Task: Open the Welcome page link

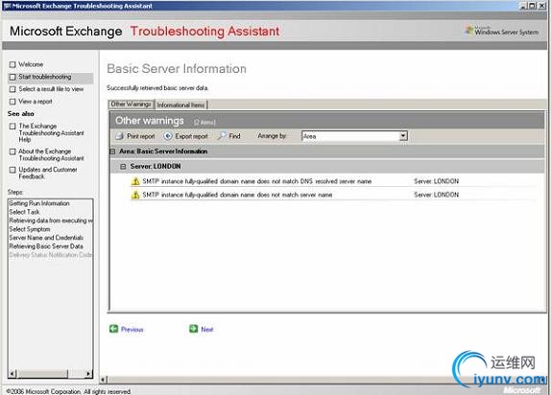Action: [x=31, y=64]
